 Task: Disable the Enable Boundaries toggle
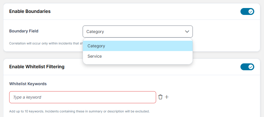point(247,11)
